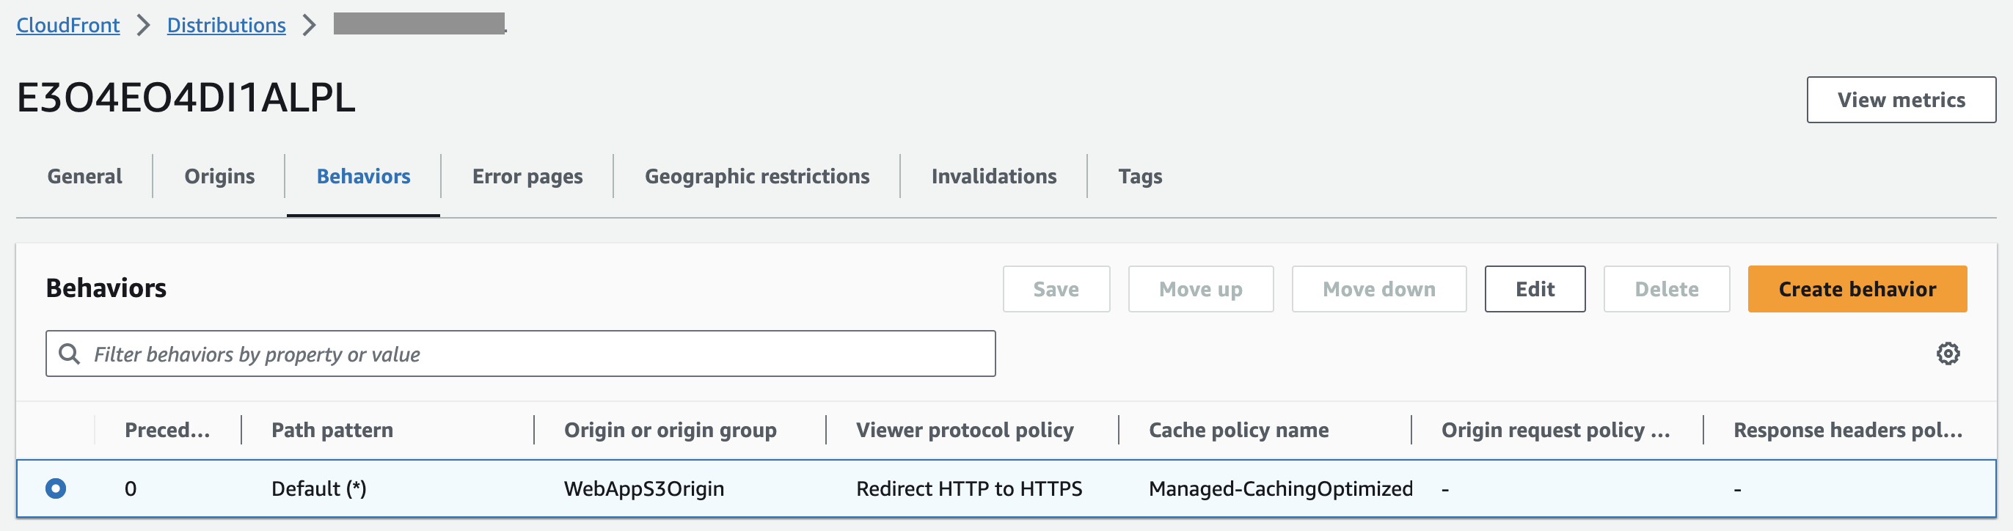Click the Origin or origin group column header
Viewport: 2013px width, 531px height.
click(x=671, y=431)
